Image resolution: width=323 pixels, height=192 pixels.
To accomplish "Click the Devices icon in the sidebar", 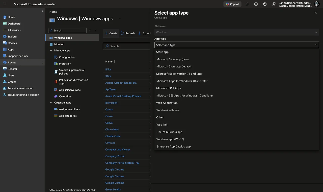I will coord(5,43).
